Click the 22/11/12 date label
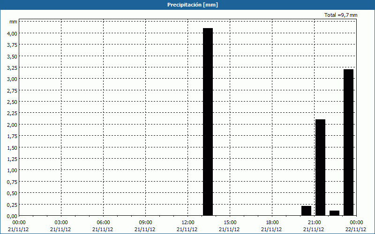This screenshot has height=234, width=375. 356,229
